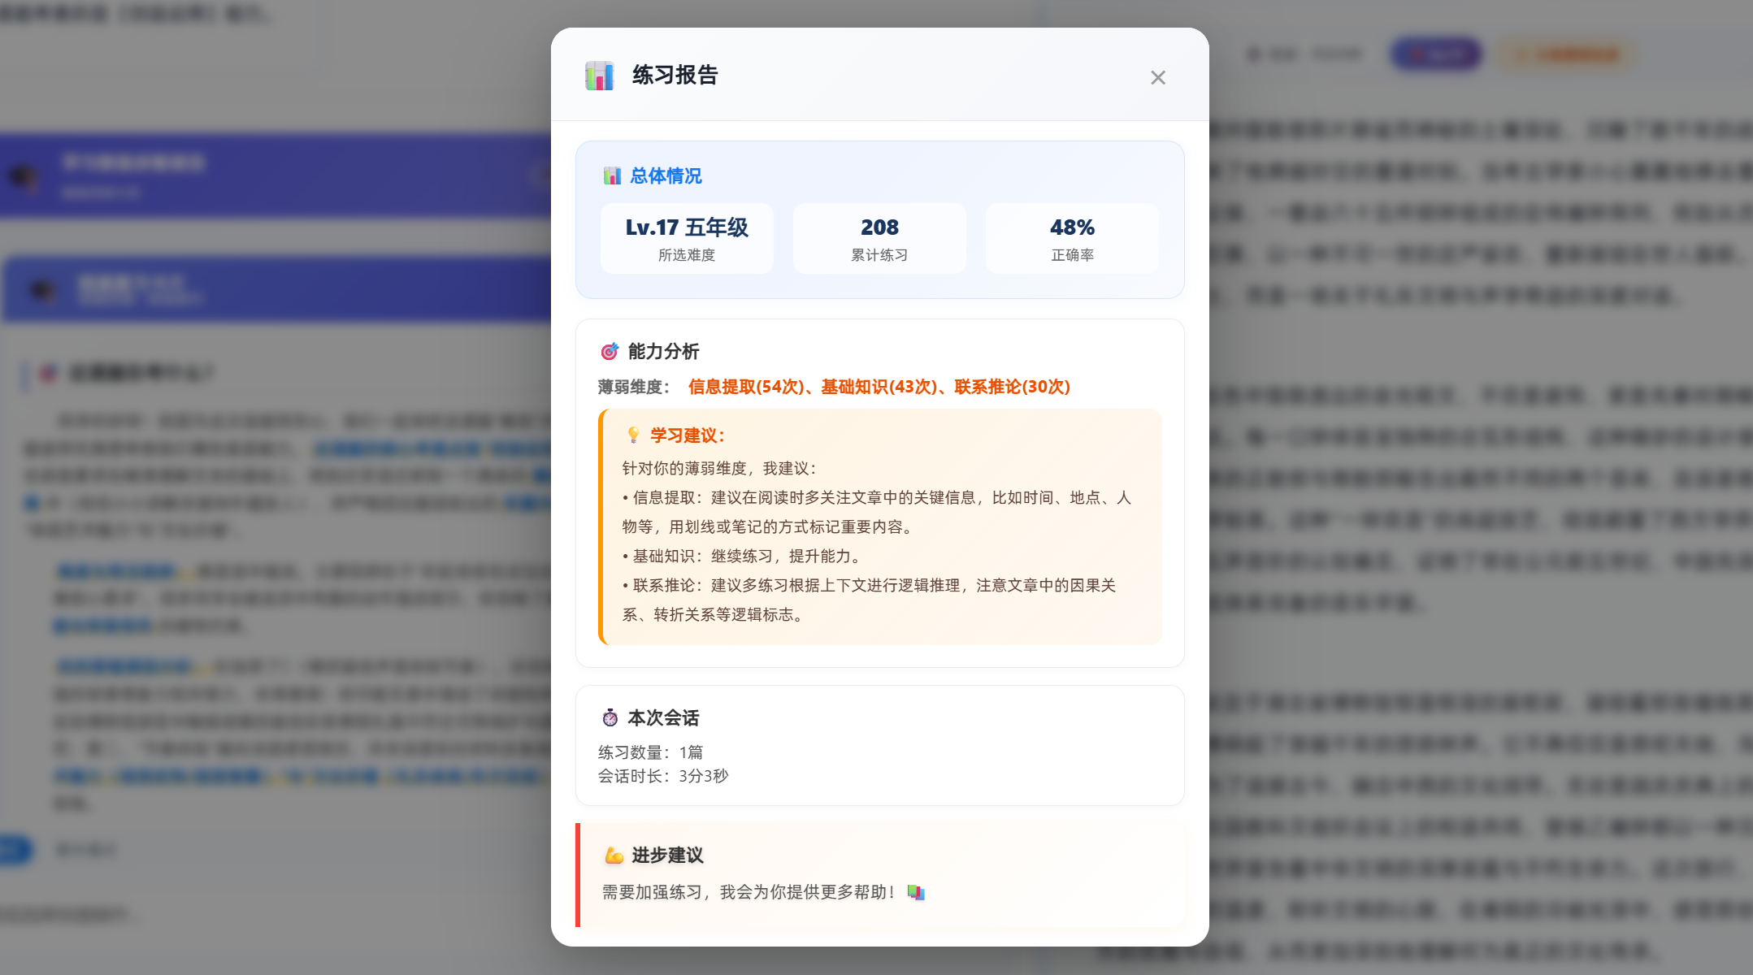Viewport: 1753px width, 975px height.
Task: Click the books icon after 更多帮助
Action: 916,893
